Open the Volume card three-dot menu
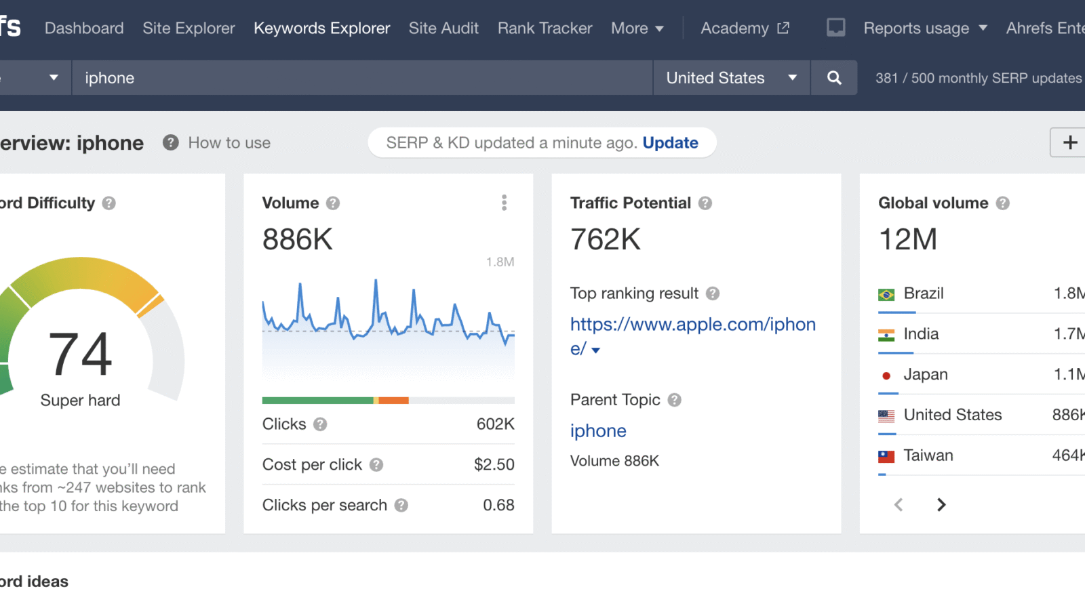The height and width of the screenshot is (610, 1085). (x=504, y=203)
